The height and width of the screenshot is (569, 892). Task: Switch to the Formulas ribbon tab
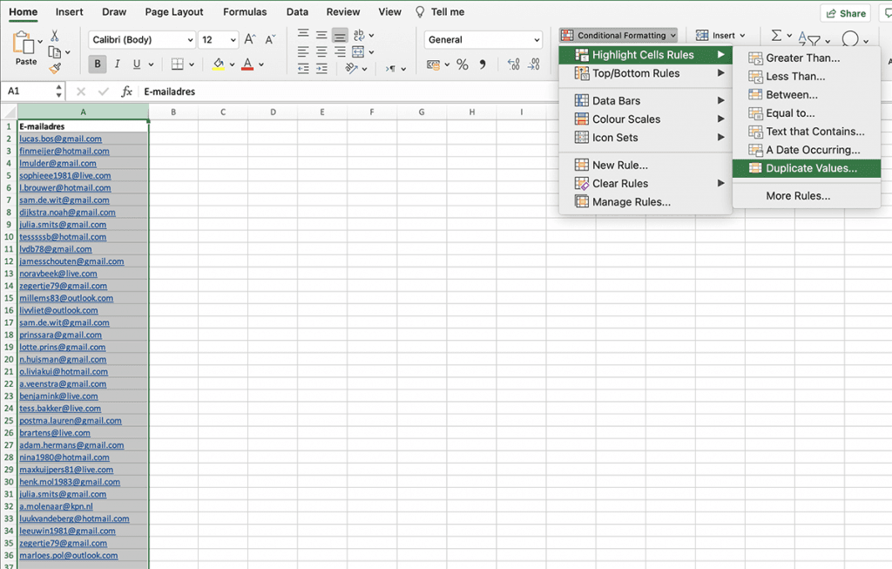244,11
